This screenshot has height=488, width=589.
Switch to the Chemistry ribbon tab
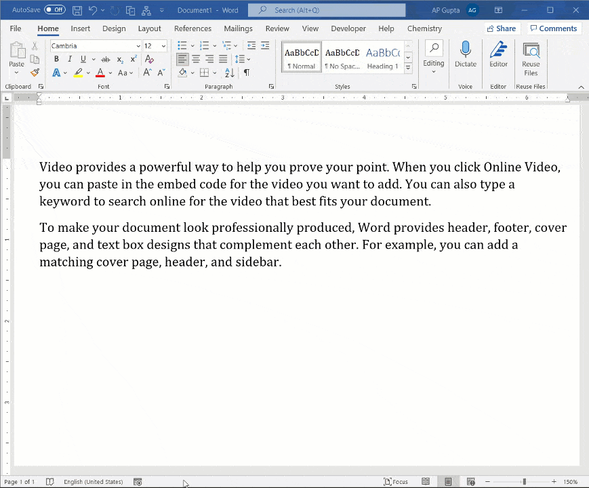tap(424, 28)
